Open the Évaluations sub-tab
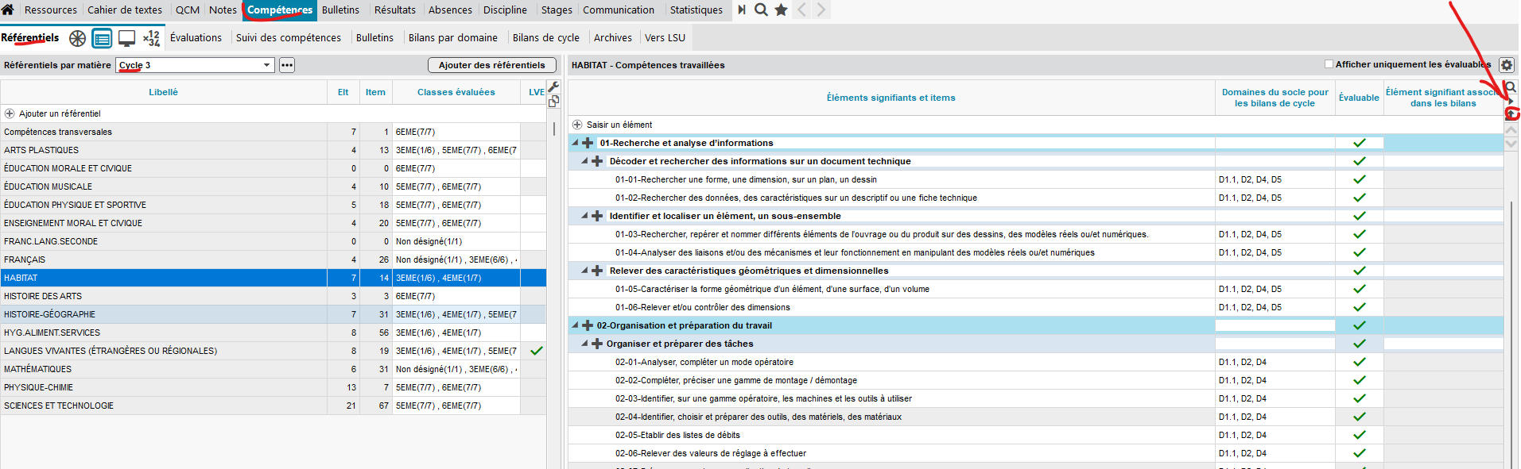 pos(196,37)
